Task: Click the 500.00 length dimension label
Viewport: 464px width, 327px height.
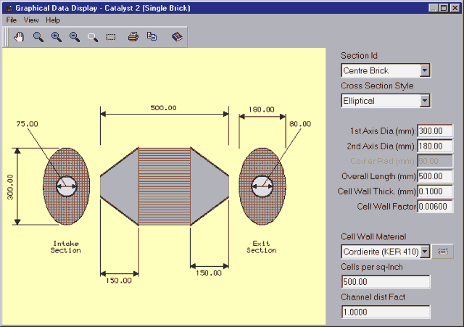Action: click(163, 108)
